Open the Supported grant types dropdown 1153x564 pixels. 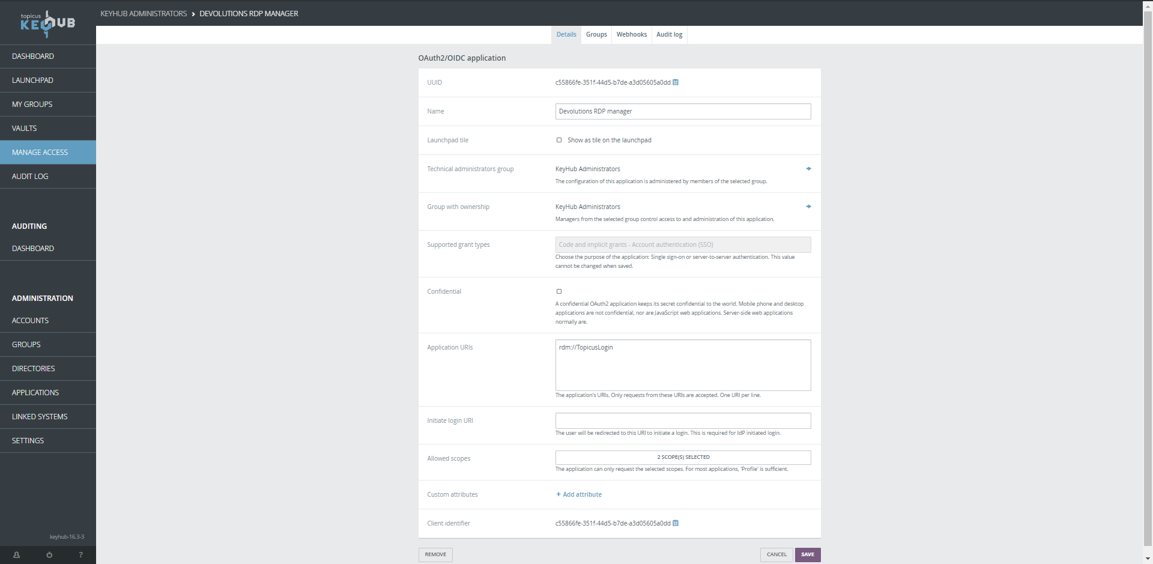click(x=683, y=244)
